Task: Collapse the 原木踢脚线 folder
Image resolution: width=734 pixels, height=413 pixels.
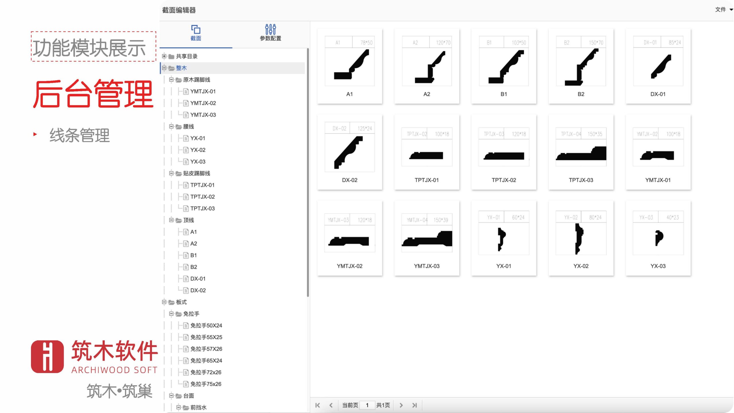Action: (171, 80)
